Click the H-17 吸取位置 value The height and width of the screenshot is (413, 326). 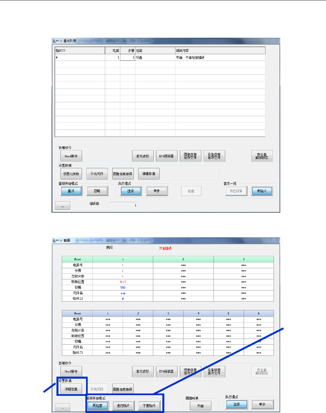coord(123,281)
